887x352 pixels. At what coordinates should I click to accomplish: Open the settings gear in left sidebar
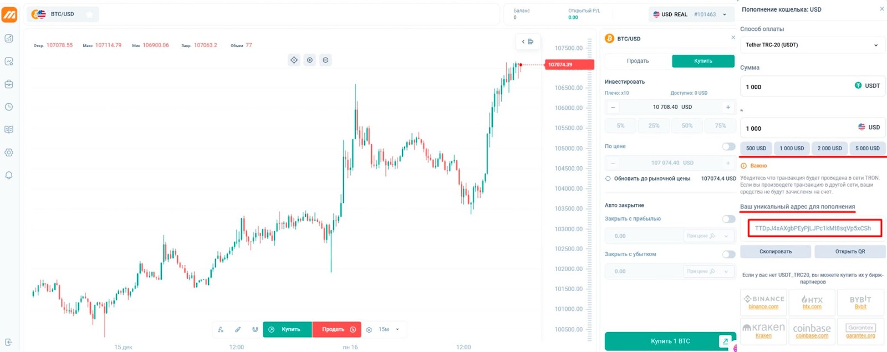point(9,152)
